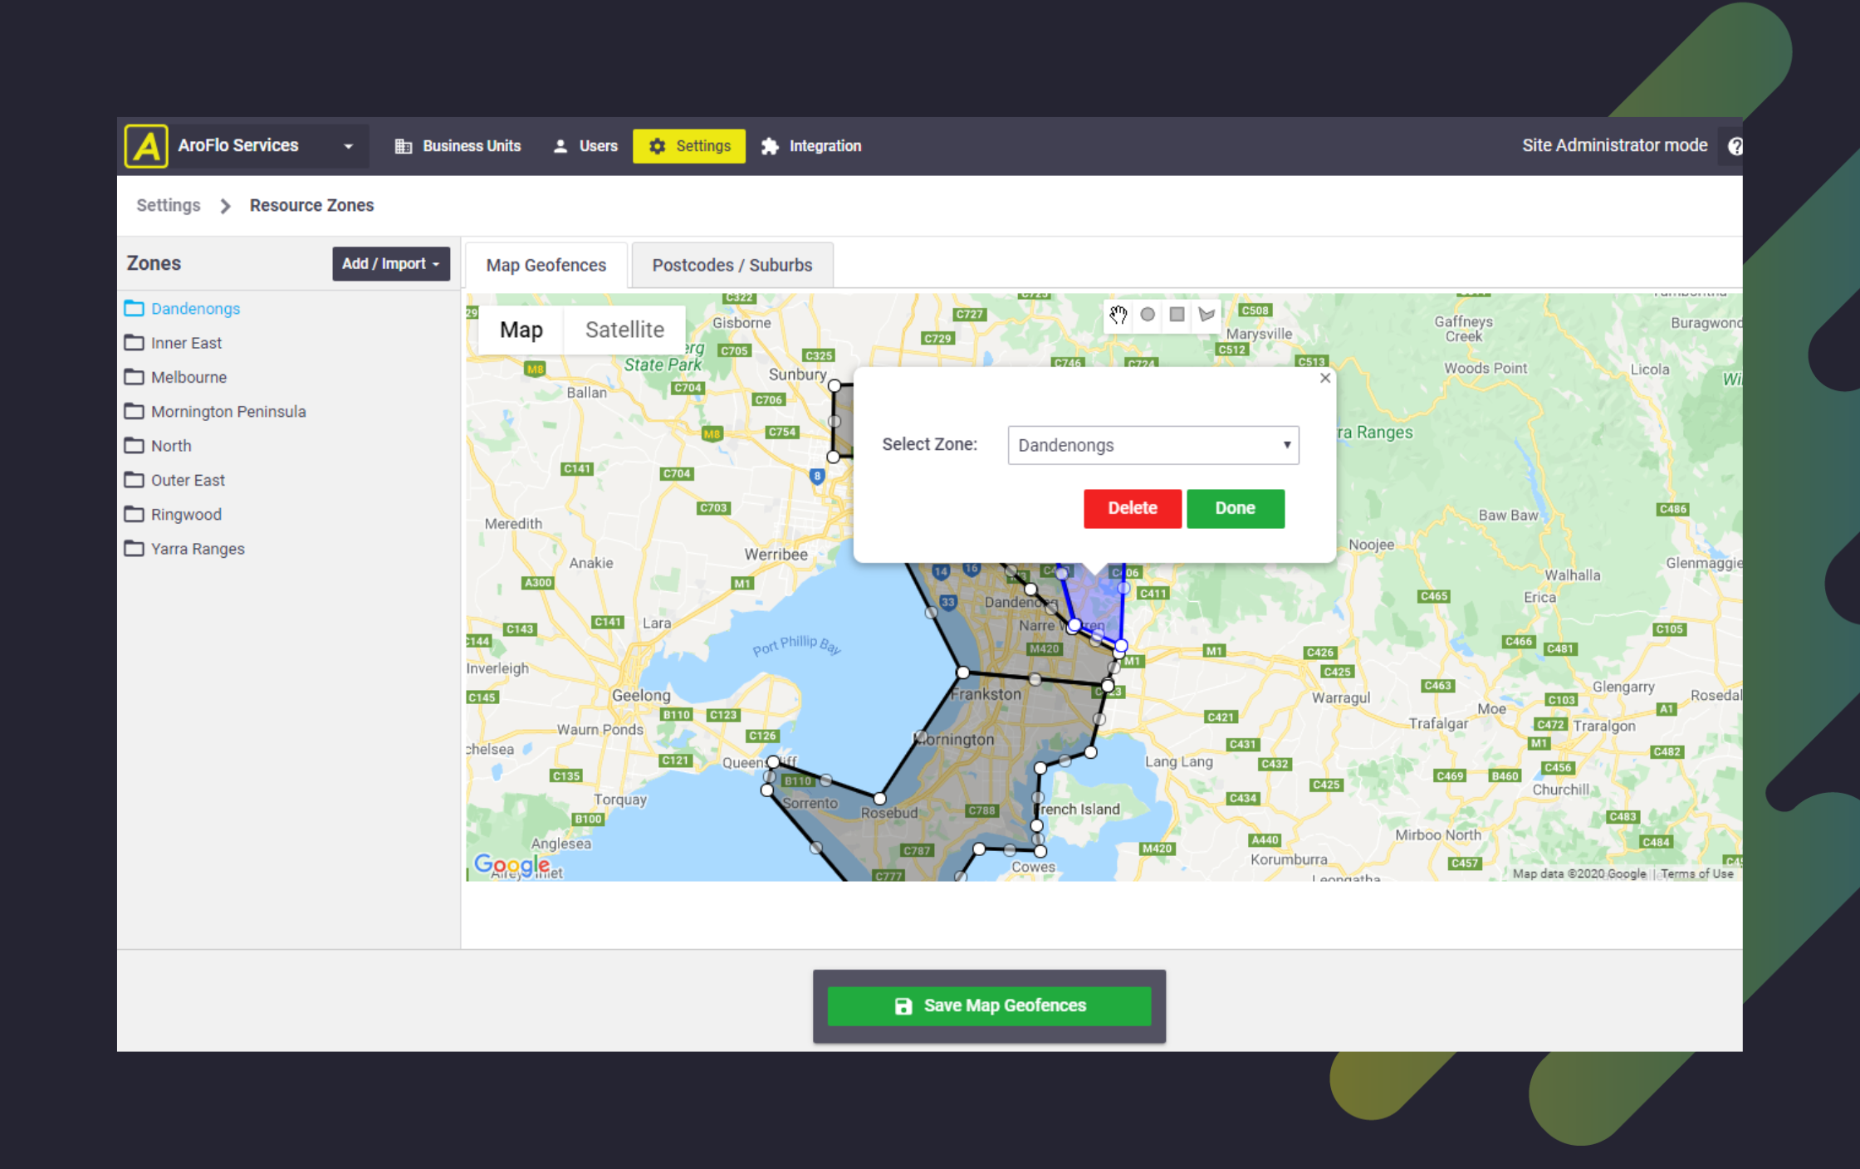Open the Terms of Use link
The width and height of the screenshot is (1860, 1169).
[1697, 873]
